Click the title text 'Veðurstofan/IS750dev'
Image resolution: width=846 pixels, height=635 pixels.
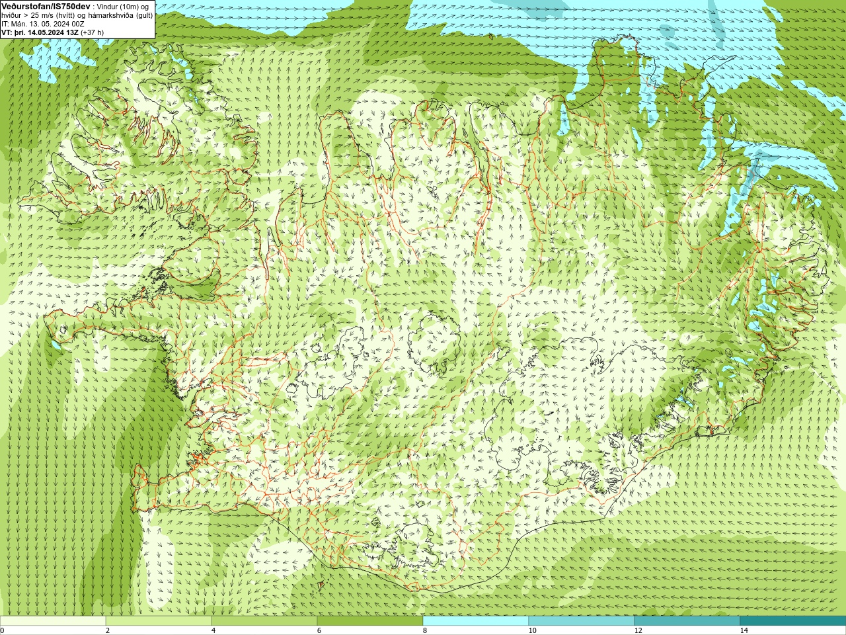(x=46, y=6)
